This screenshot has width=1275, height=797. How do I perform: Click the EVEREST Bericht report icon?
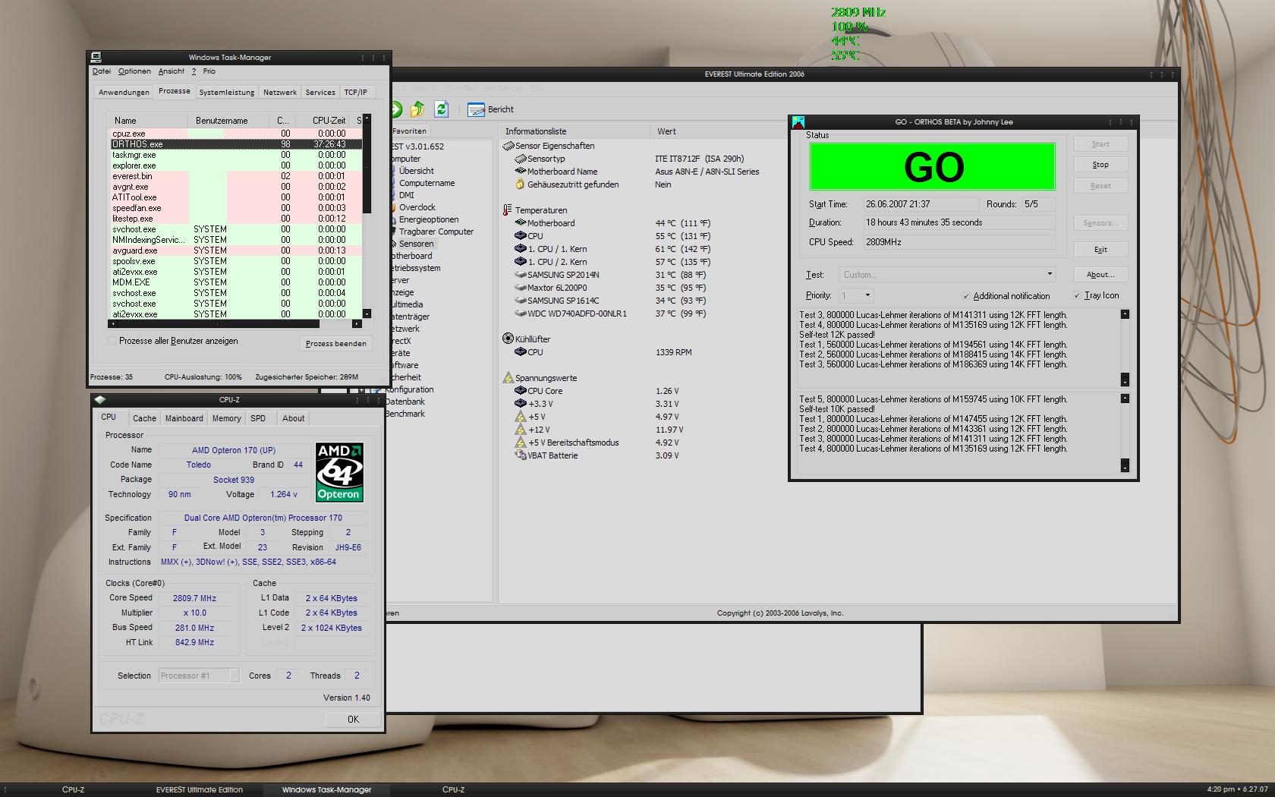pyautogui.click(x=476, y=109)
